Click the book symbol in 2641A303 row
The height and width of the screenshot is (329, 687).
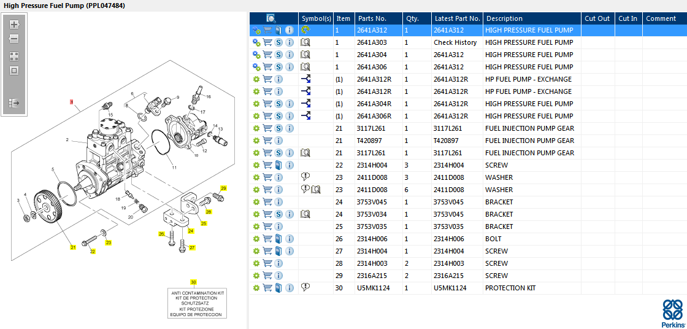305,42
